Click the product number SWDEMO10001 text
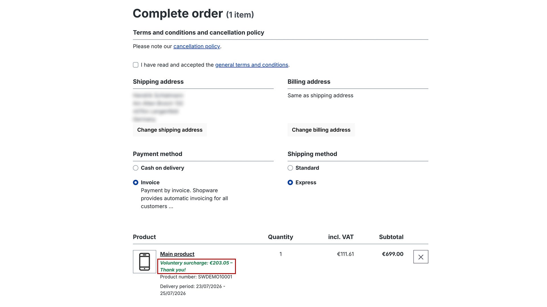Viewport: 547px width, 307px height. pos(196,277)
